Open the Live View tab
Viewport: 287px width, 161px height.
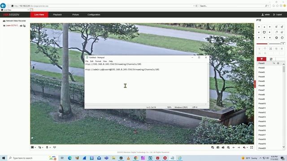coord(39,15)
